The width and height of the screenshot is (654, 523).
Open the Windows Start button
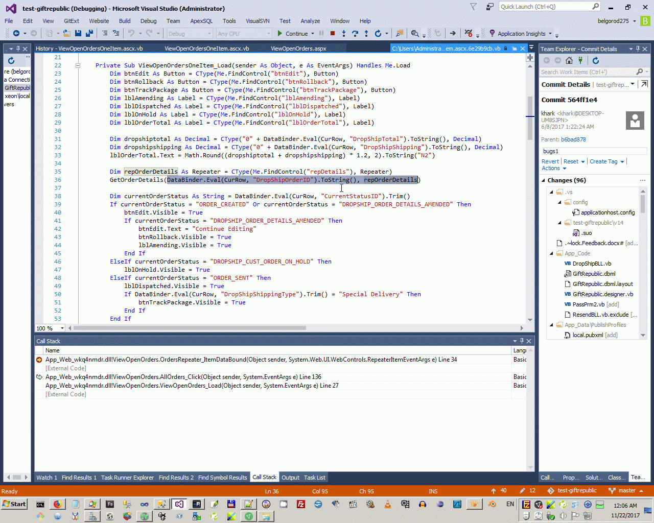[14, 504]
